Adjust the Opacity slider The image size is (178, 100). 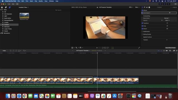pos(162,20)
